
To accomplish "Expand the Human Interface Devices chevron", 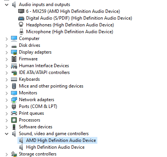I will coord(7,66).
